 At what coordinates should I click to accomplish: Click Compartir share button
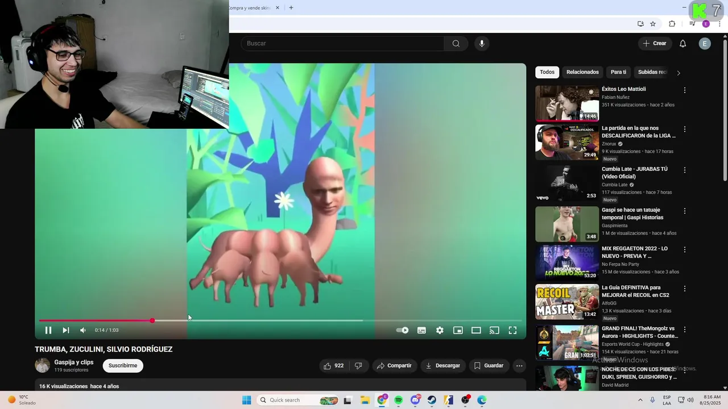(x=395, y=366)
